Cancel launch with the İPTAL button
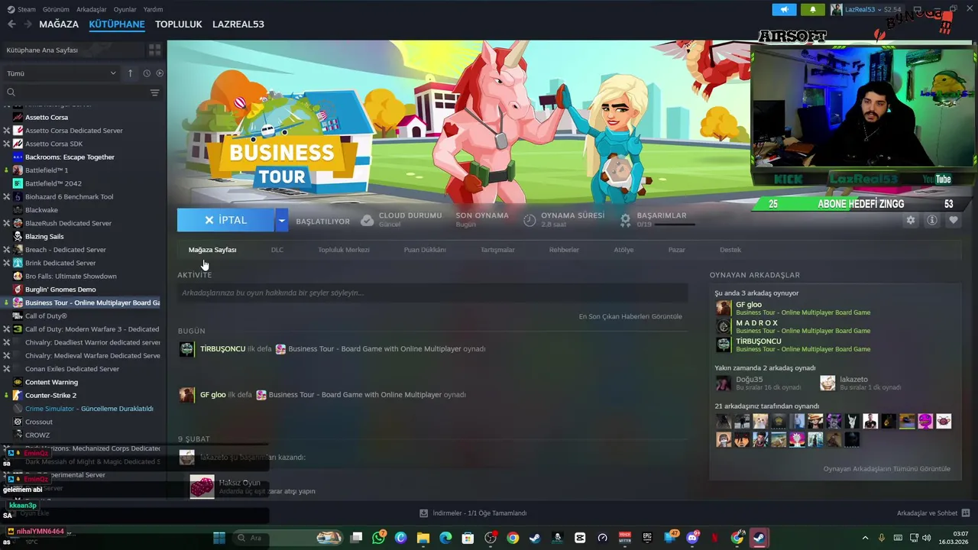Viewport: 978px width, 550px height. point(226,220)
